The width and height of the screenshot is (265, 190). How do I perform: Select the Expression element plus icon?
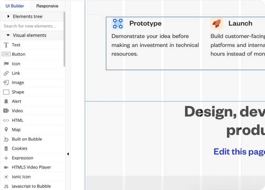coord(6,158)
